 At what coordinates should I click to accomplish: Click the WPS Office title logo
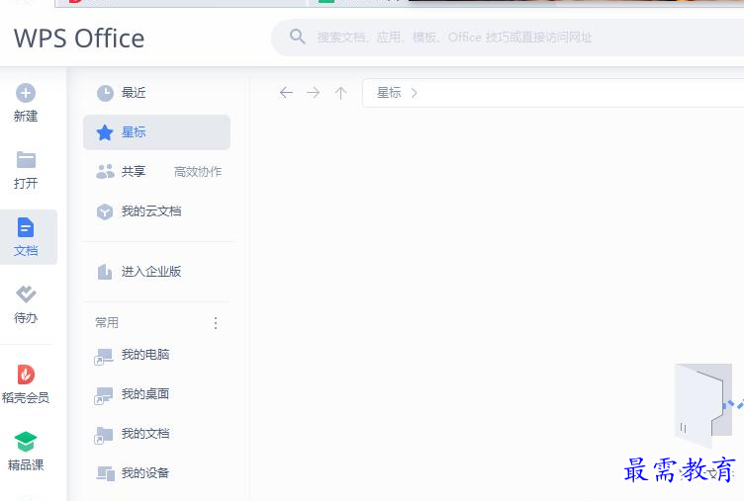(79, 39)
